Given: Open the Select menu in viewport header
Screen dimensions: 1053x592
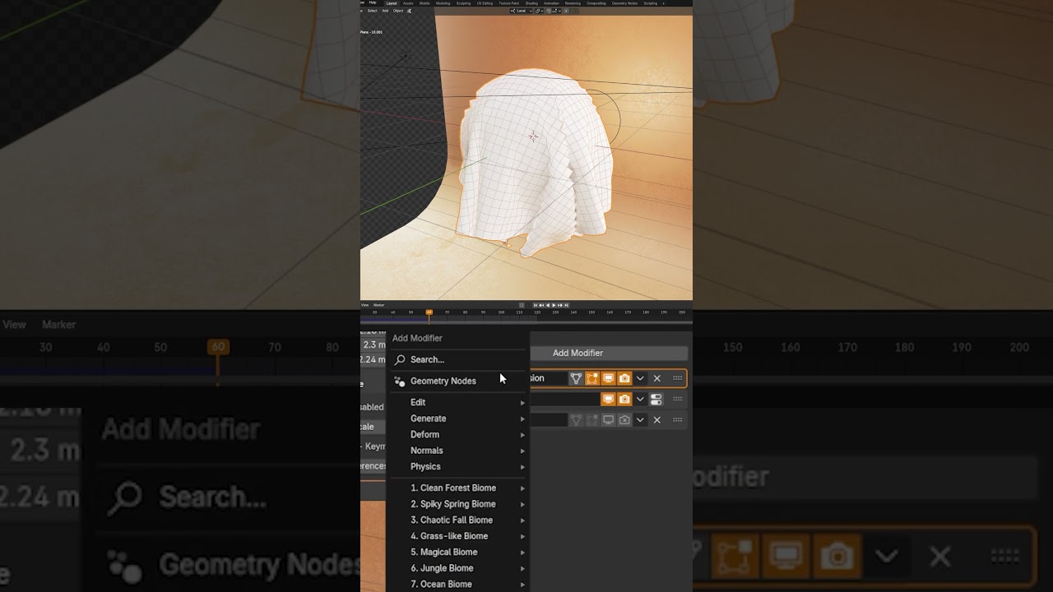Looking at the screenshot, I should 372,11.
